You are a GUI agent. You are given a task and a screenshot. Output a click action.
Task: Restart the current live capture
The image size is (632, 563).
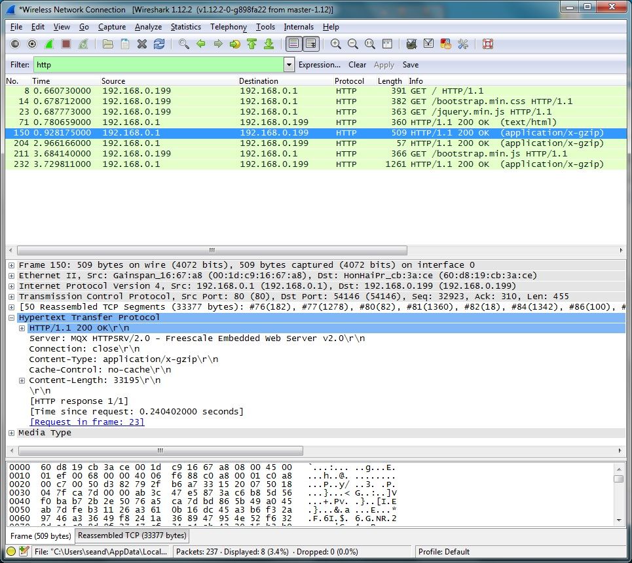[x=83, y=44]
